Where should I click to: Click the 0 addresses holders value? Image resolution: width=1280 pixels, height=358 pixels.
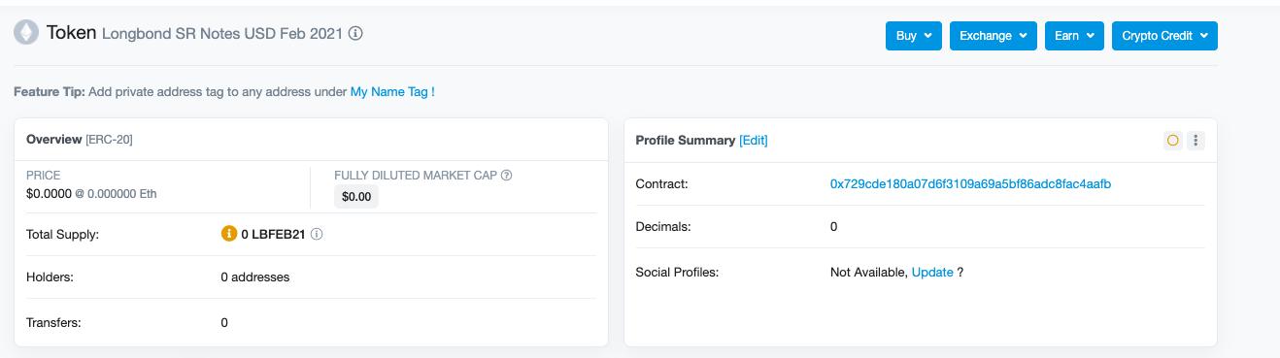click(x=255, y=277)
